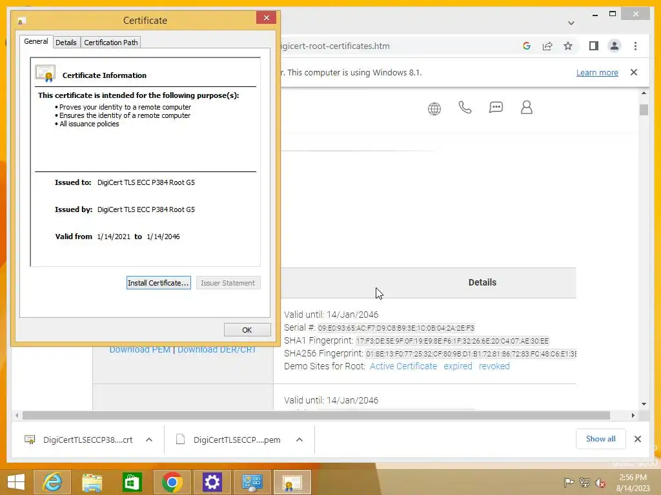This screenshot has width=661, height=495.
Task: Click the scroll down arrow
Action: click(644, 404)
